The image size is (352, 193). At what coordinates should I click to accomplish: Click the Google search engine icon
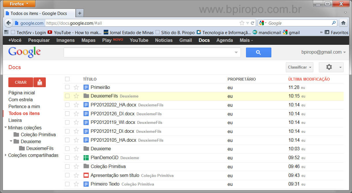(262, 23)
